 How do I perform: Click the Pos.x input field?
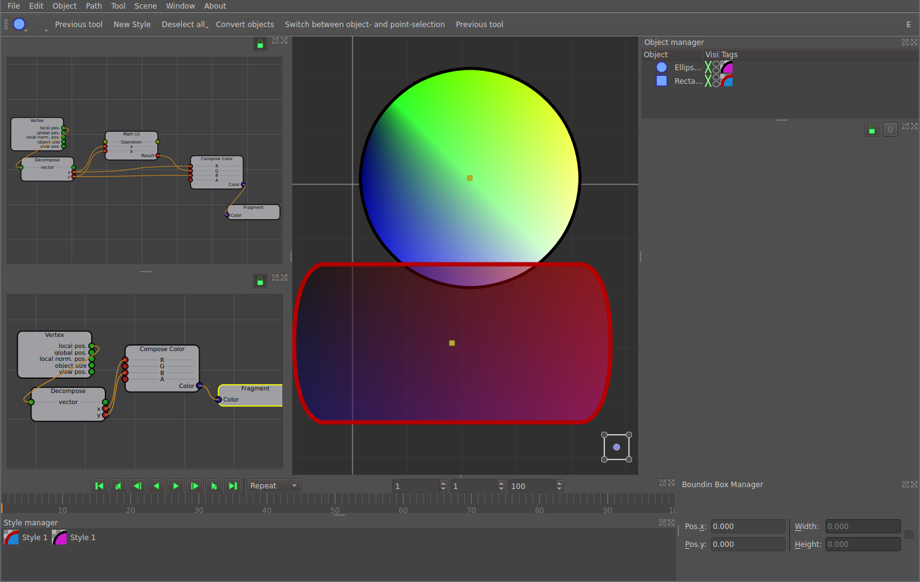pos(747,527)
